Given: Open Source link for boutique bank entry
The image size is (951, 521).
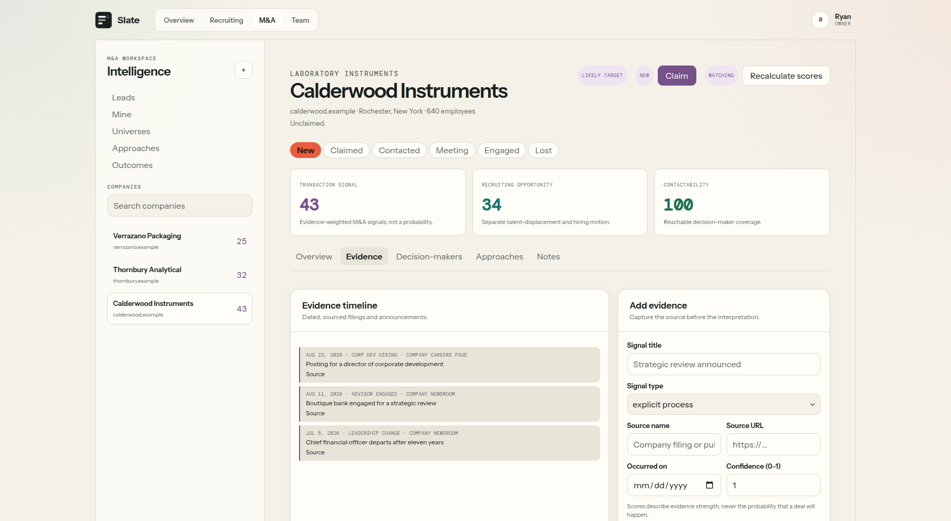Looking at the screenshot, I should tap(315, 413).
